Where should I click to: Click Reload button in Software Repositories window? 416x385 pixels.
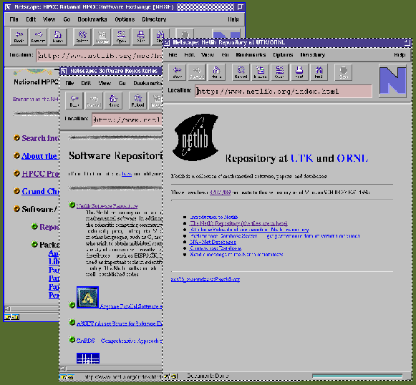tap(137, 100)
